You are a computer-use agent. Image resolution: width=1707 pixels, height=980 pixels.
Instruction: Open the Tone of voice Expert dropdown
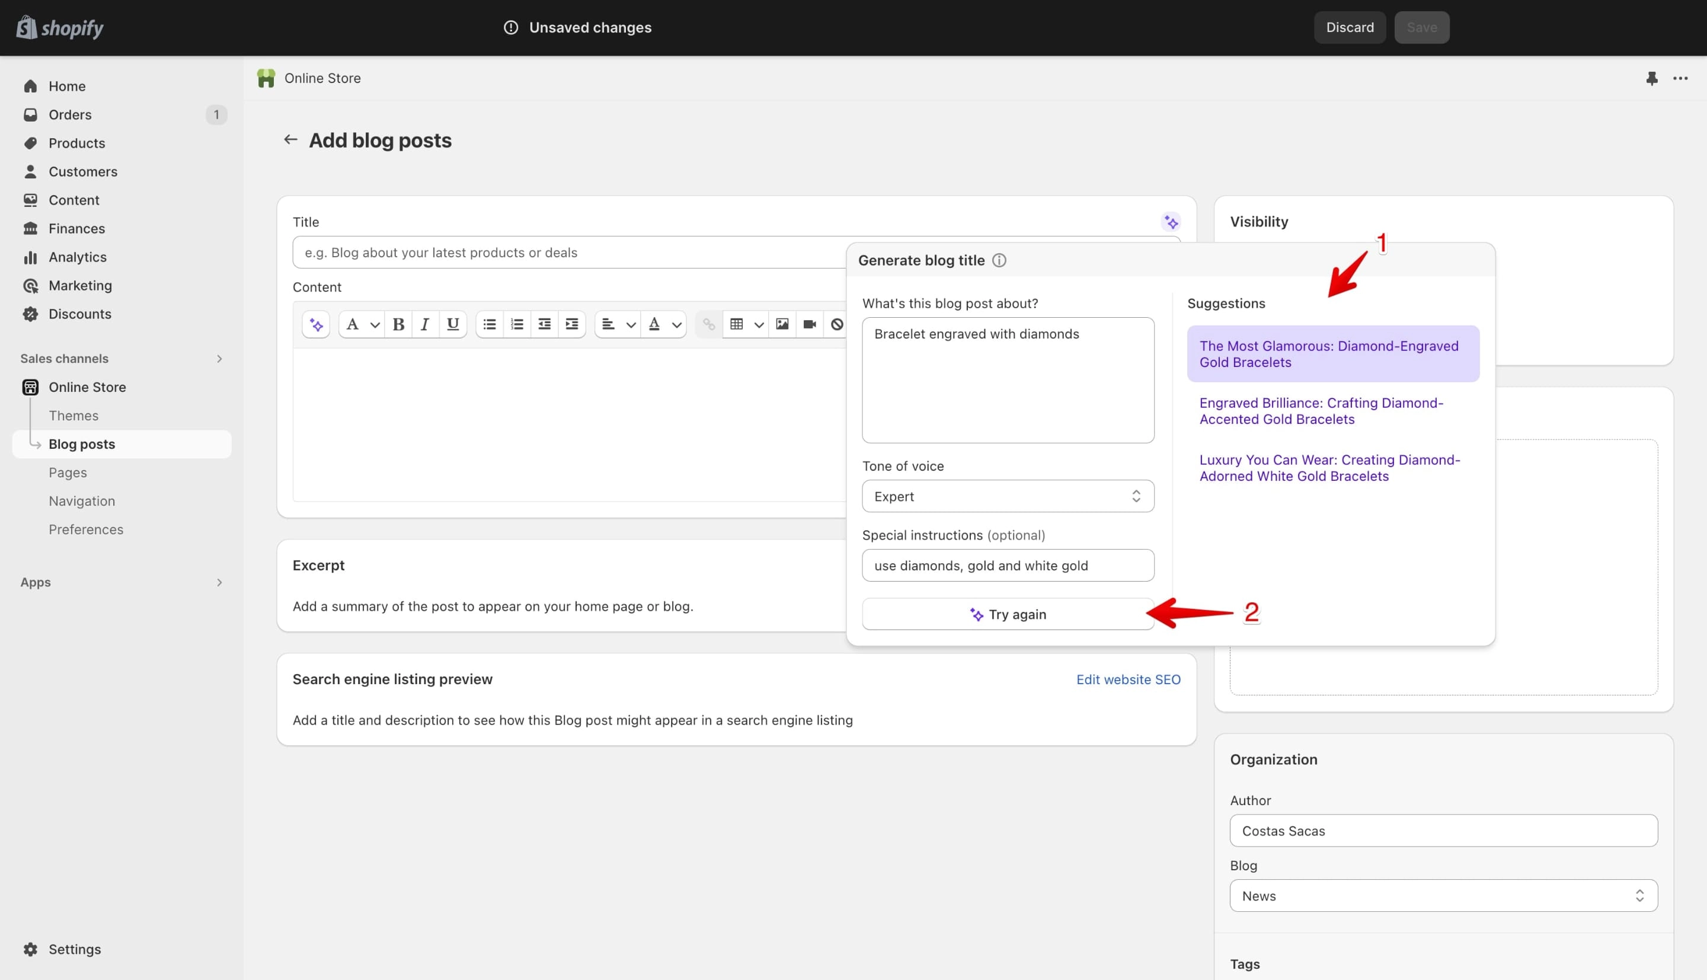1008,497
